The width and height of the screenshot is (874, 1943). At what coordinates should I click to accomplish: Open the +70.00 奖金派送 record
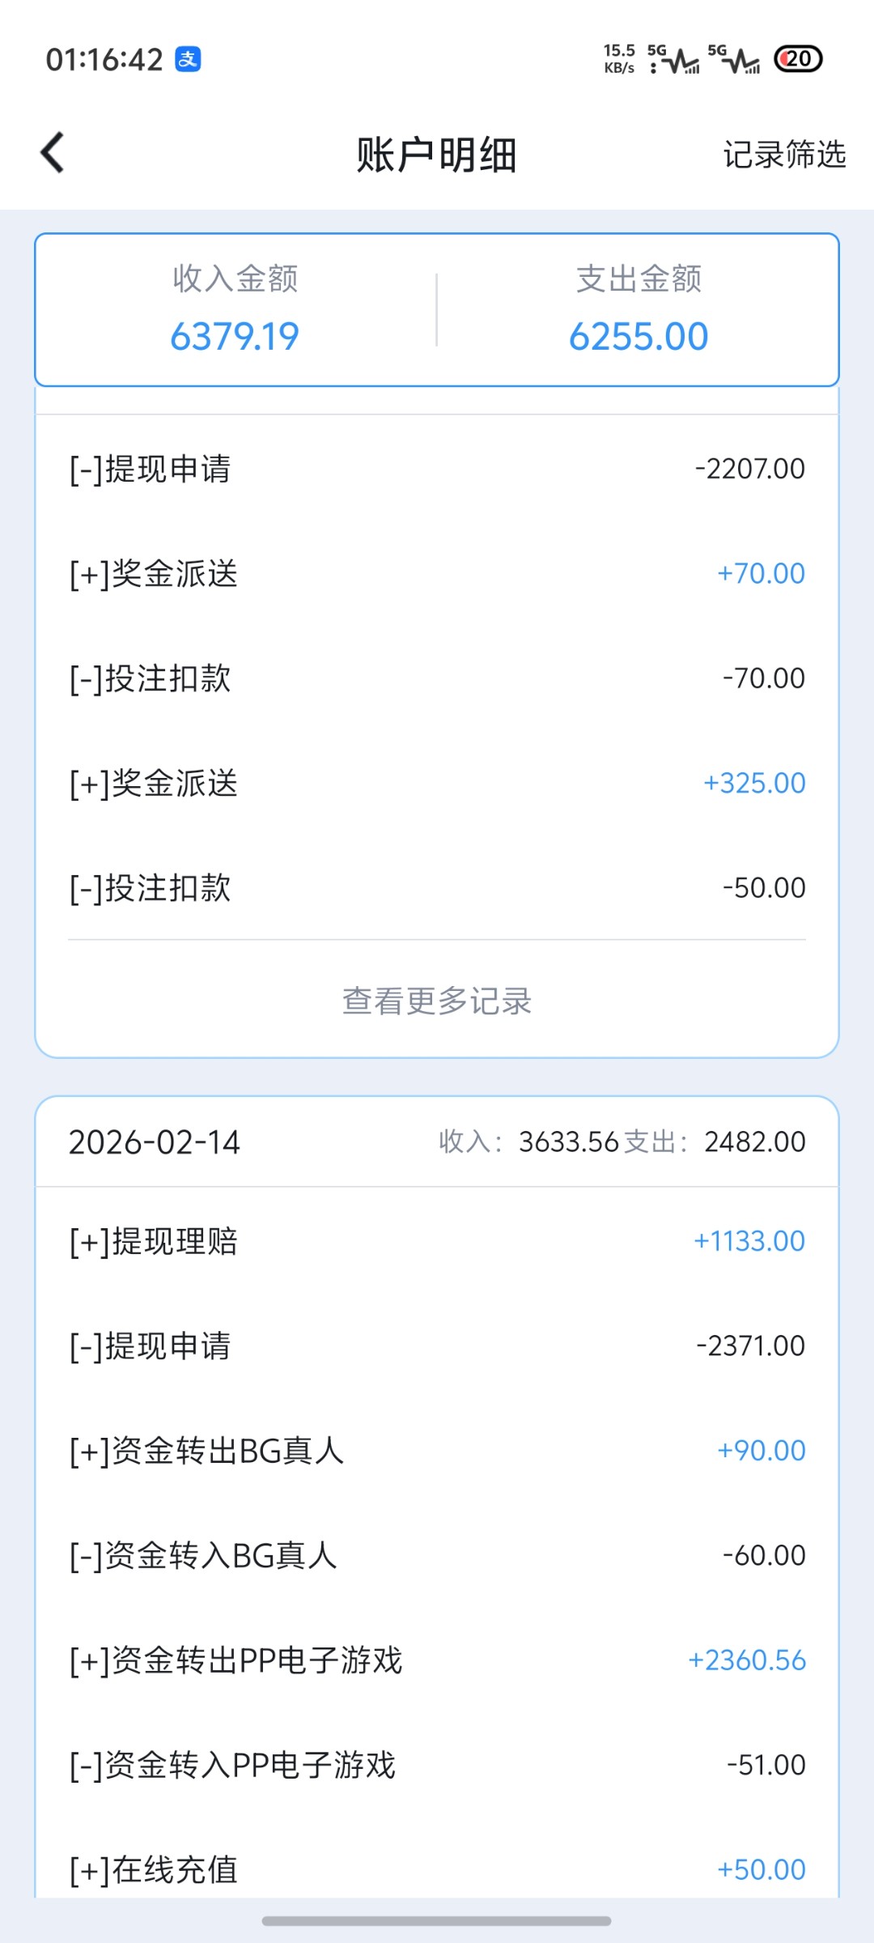[x=437, y=574]
